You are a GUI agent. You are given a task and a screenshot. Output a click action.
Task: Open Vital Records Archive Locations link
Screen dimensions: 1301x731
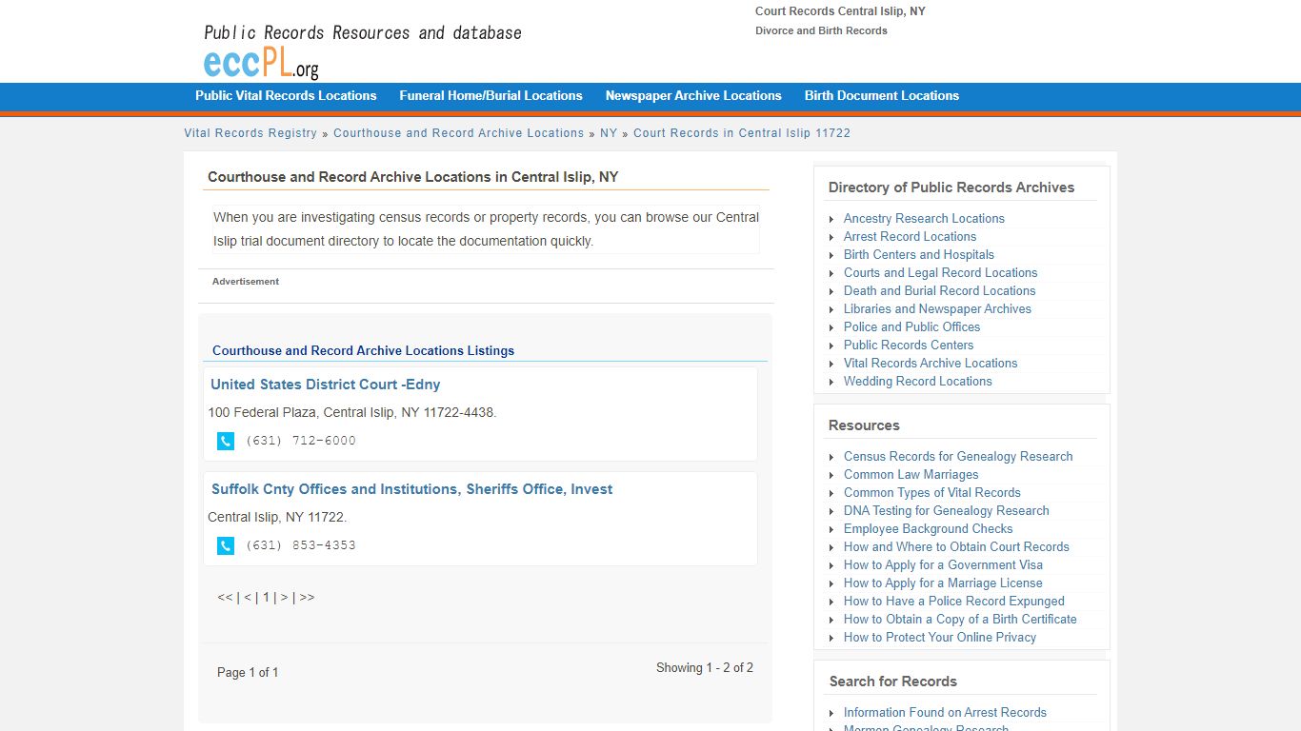click(931, 363)
